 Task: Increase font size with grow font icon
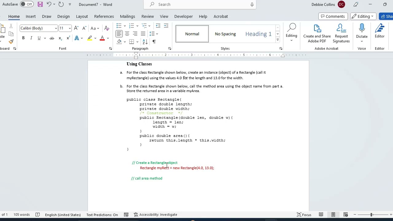click(76, 28)
